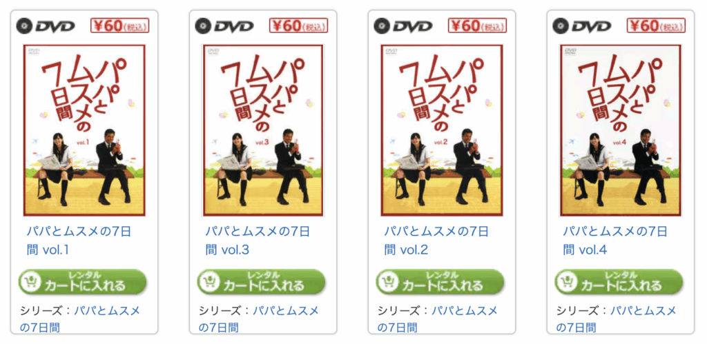Add vol.2 to the rental cart
The height and width of the screenshot is (344, 707).
(x=440, y=281)
